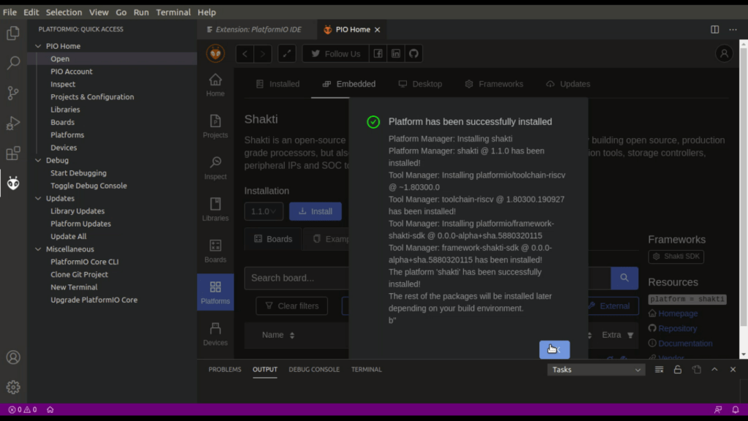This screenshot has height=421, width=748.
Task: Collapse the Miscellaneous tree section
Action: (38, 249)
